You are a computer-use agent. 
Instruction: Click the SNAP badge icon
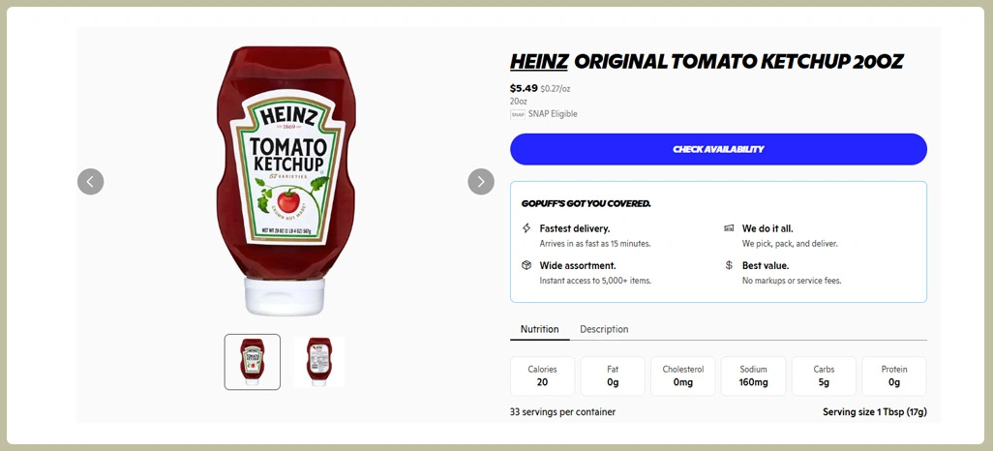click(518, 114)
